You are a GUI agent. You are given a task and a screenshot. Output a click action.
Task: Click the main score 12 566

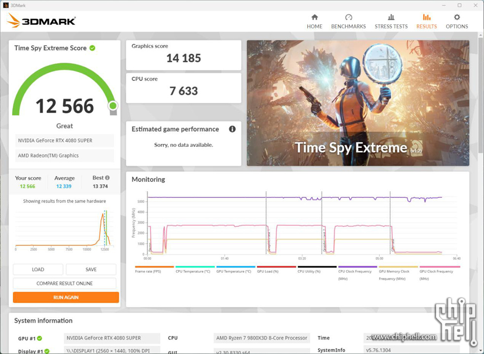[x=65, y=106]
